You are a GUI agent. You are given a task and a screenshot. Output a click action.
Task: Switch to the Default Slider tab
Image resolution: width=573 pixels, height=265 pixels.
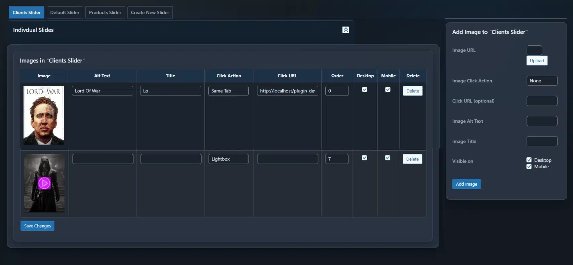coord(65,12)
